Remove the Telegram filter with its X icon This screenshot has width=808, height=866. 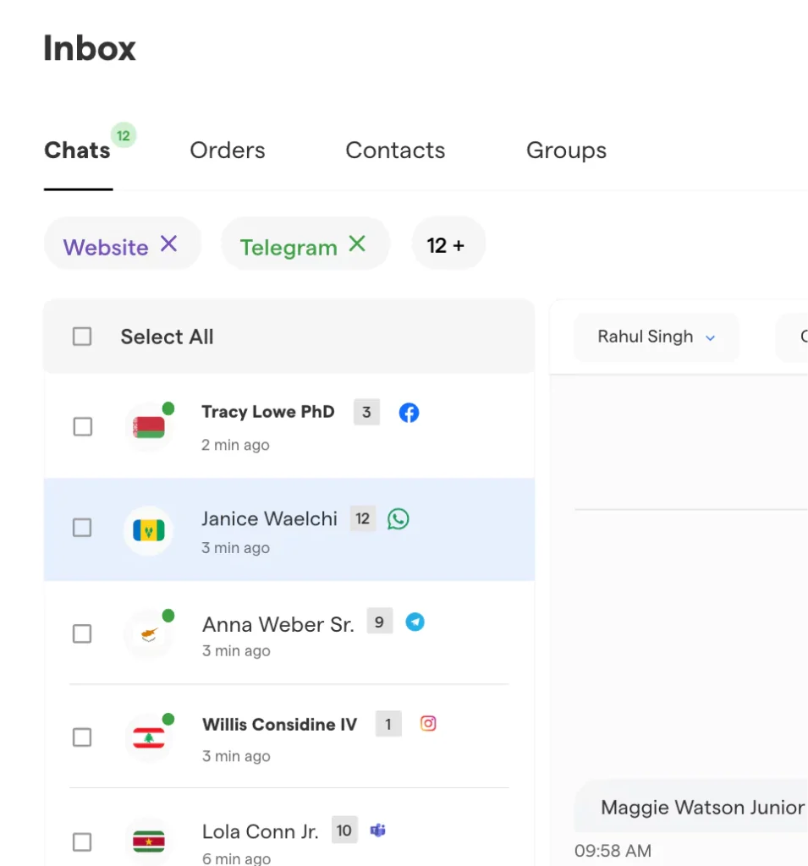357,244
